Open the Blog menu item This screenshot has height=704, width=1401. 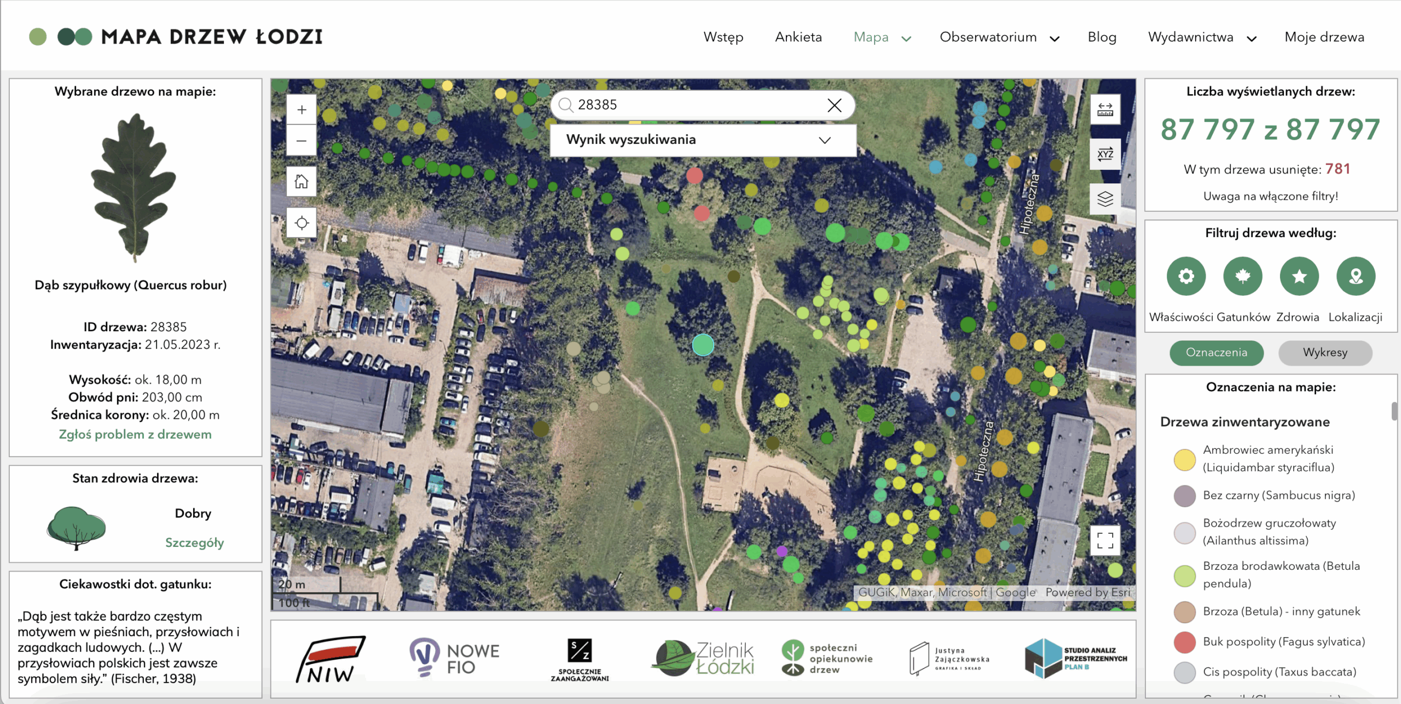pyautogui.click(x=1102, y=37)
